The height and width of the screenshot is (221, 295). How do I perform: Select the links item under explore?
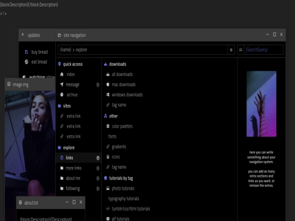pyautogui.click(x=79, y=158)
